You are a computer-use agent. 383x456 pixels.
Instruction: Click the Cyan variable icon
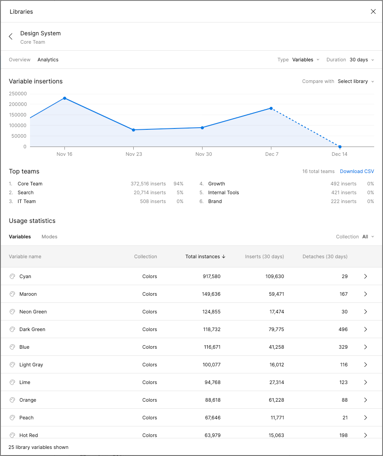(12, 276)
